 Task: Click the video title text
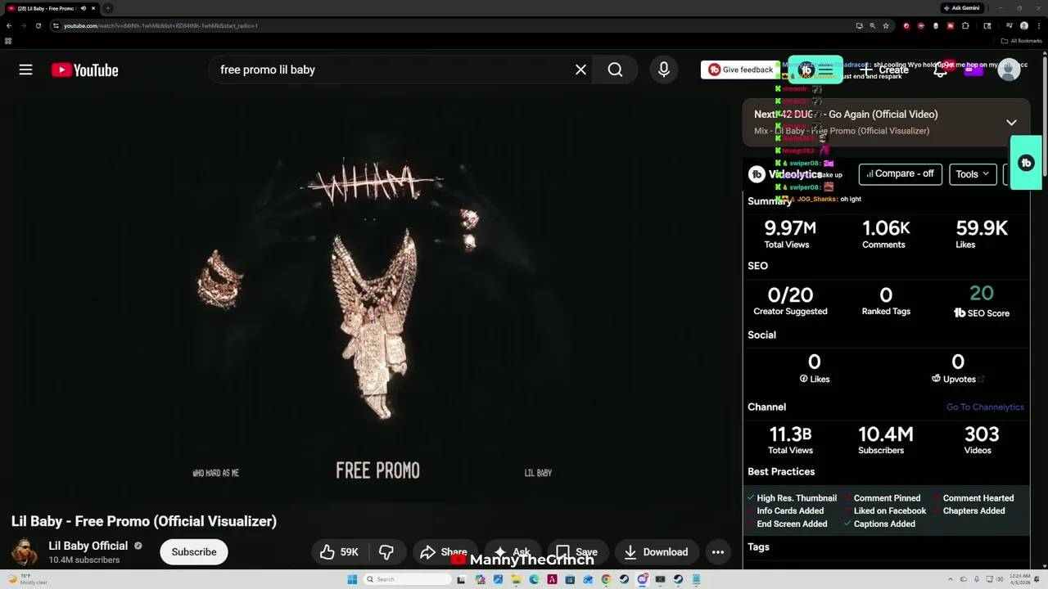[x=144, y=521]
